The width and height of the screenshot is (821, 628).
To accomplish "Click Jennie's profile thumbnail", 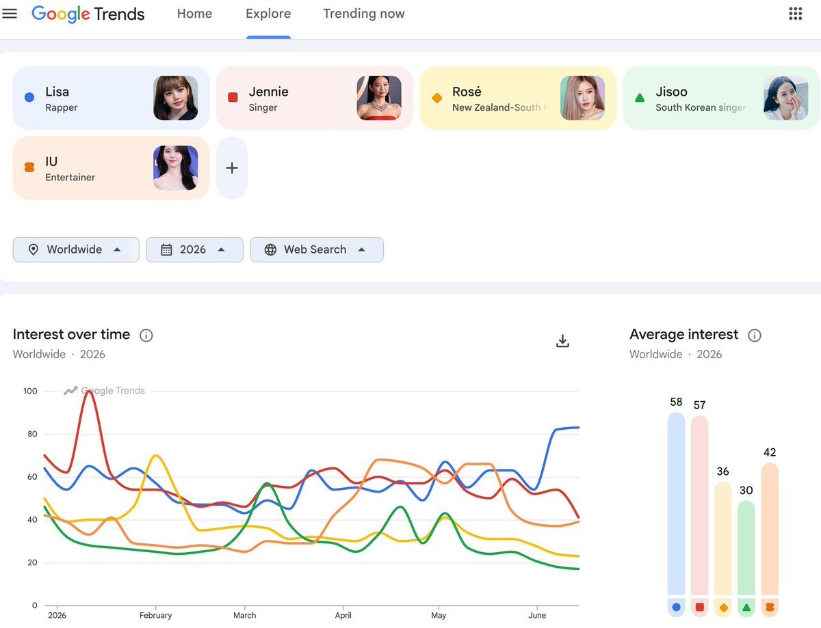I will (379, 98).
